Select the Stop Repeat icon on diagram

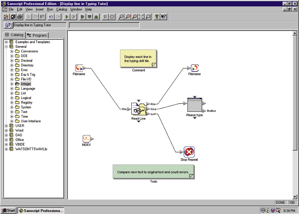[189, 152]
